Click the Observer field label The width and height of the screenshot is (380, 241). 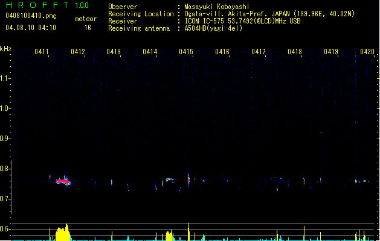[123, 7]
